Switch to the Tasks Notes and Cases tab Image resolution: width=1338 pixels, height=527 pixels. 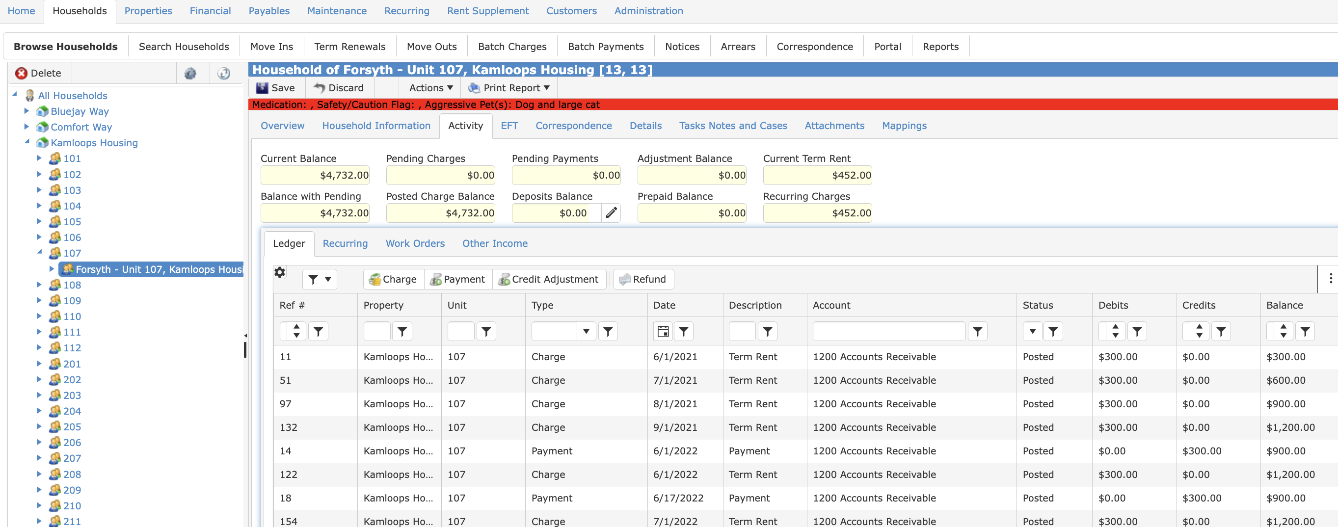(733, 126)
